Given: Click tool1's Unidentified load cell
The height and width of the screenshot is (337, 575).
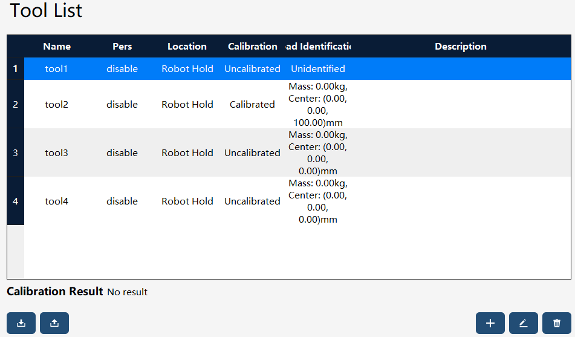Looking at the screenshot, I should [318, 68].
